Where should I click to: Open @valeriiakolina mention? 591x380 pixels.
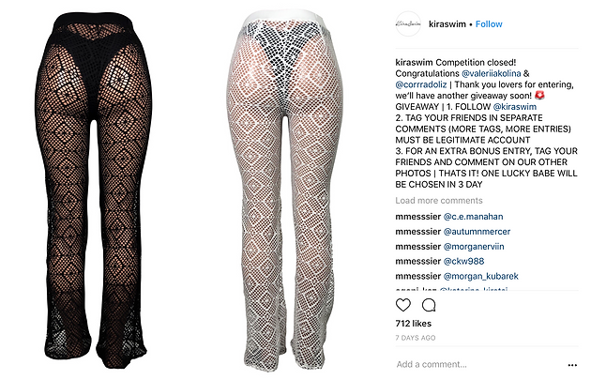(x=492, y=73)
